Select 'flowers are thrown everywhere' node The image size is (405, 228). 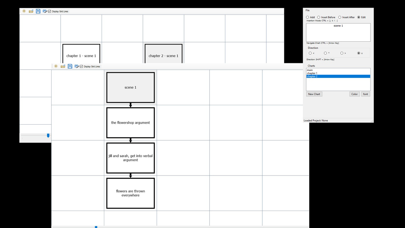pyautogui.click(x=130, y=193)
